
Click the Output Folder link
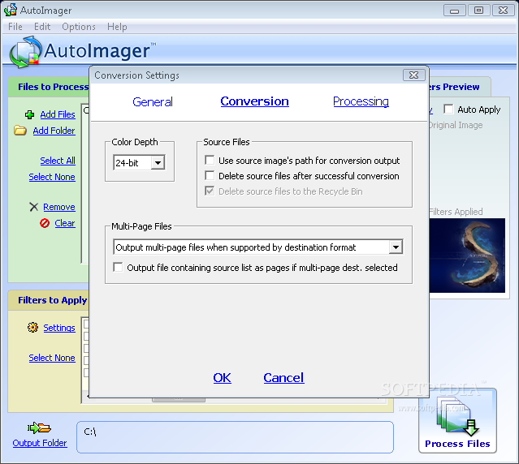[x=40, y=443]
